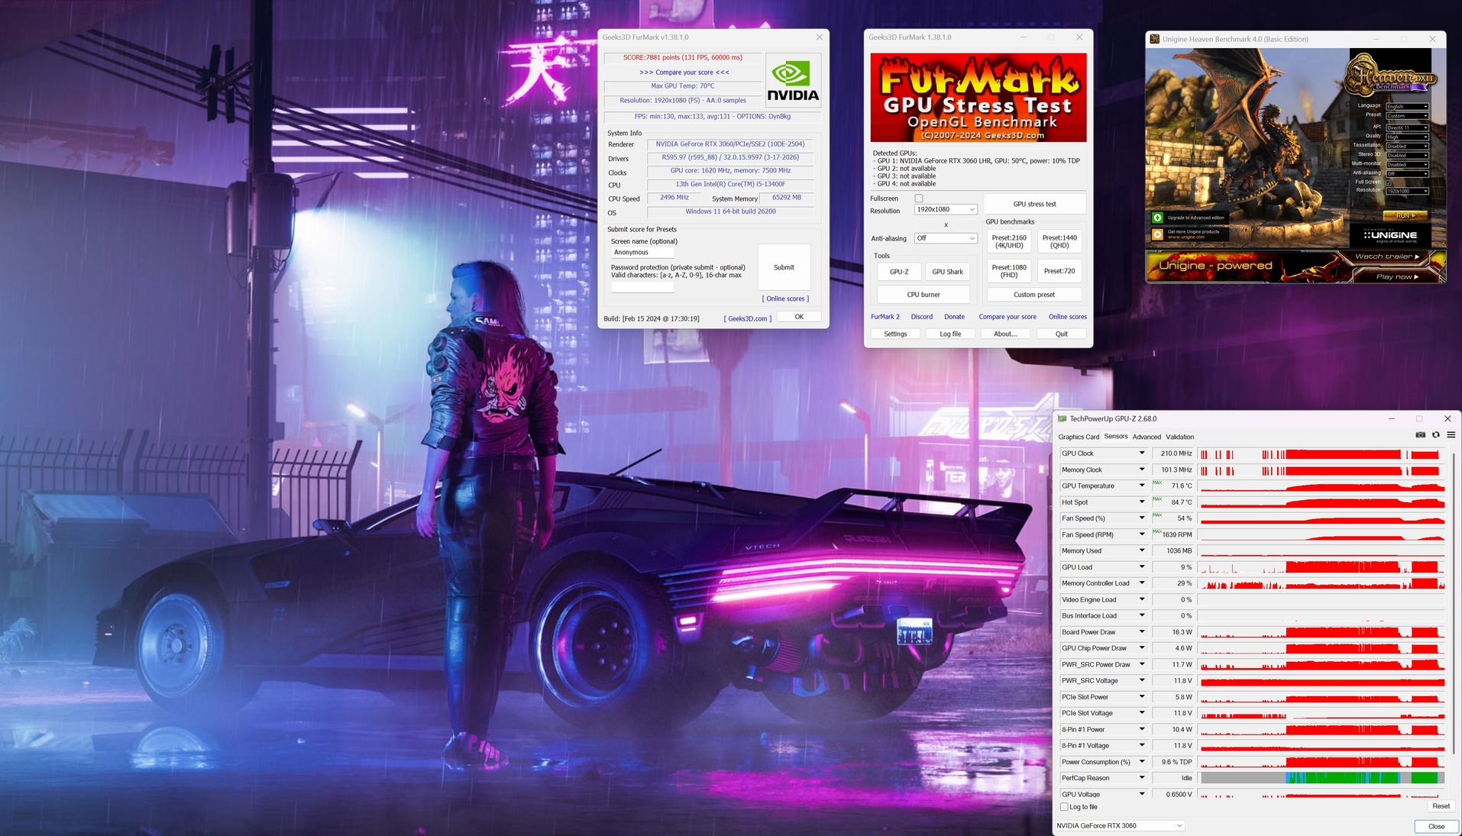The height and width of the screenshot is (836, 1462).
Task: Open the Heaven Language dropdown
Action: click(x=1407, y=106)
